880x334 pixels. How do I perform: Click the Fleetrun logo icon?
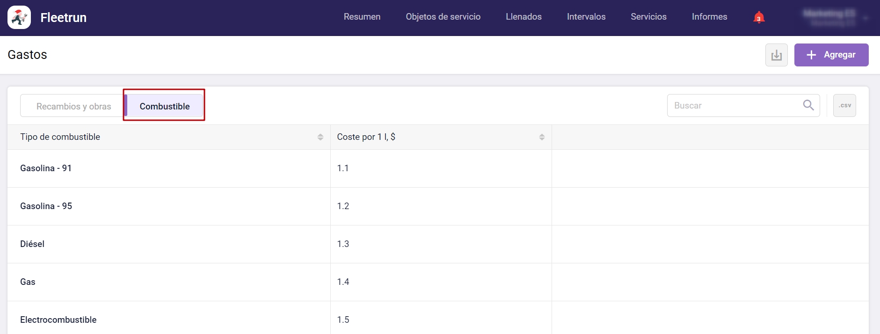point(19,17)
